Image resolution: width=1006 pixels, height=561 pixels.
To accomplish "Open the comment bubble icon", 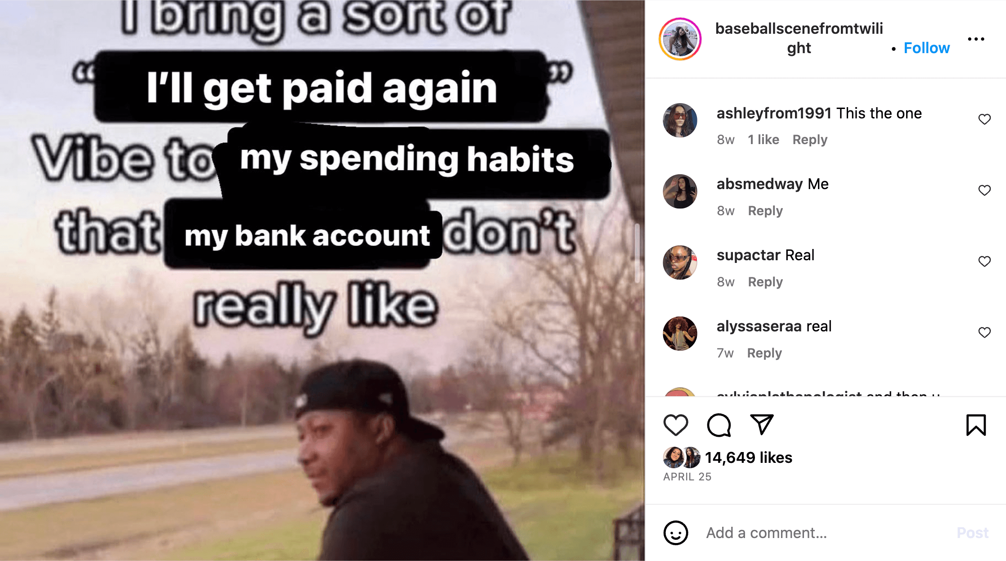I will (x=719, y=425).
